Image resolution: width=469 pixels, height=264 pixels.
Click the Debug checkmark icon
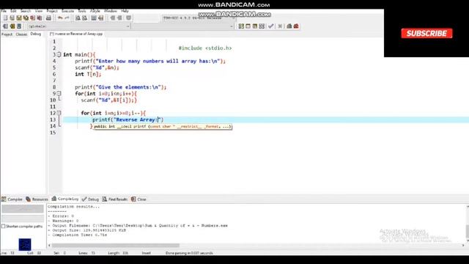point(271,26)
